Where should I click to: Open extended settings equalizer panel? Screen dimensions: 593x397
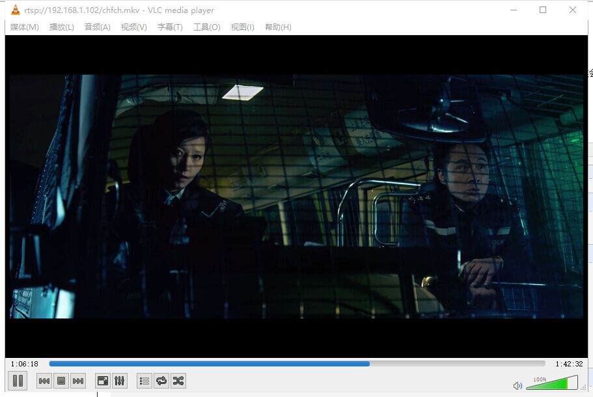pos(120,381)
